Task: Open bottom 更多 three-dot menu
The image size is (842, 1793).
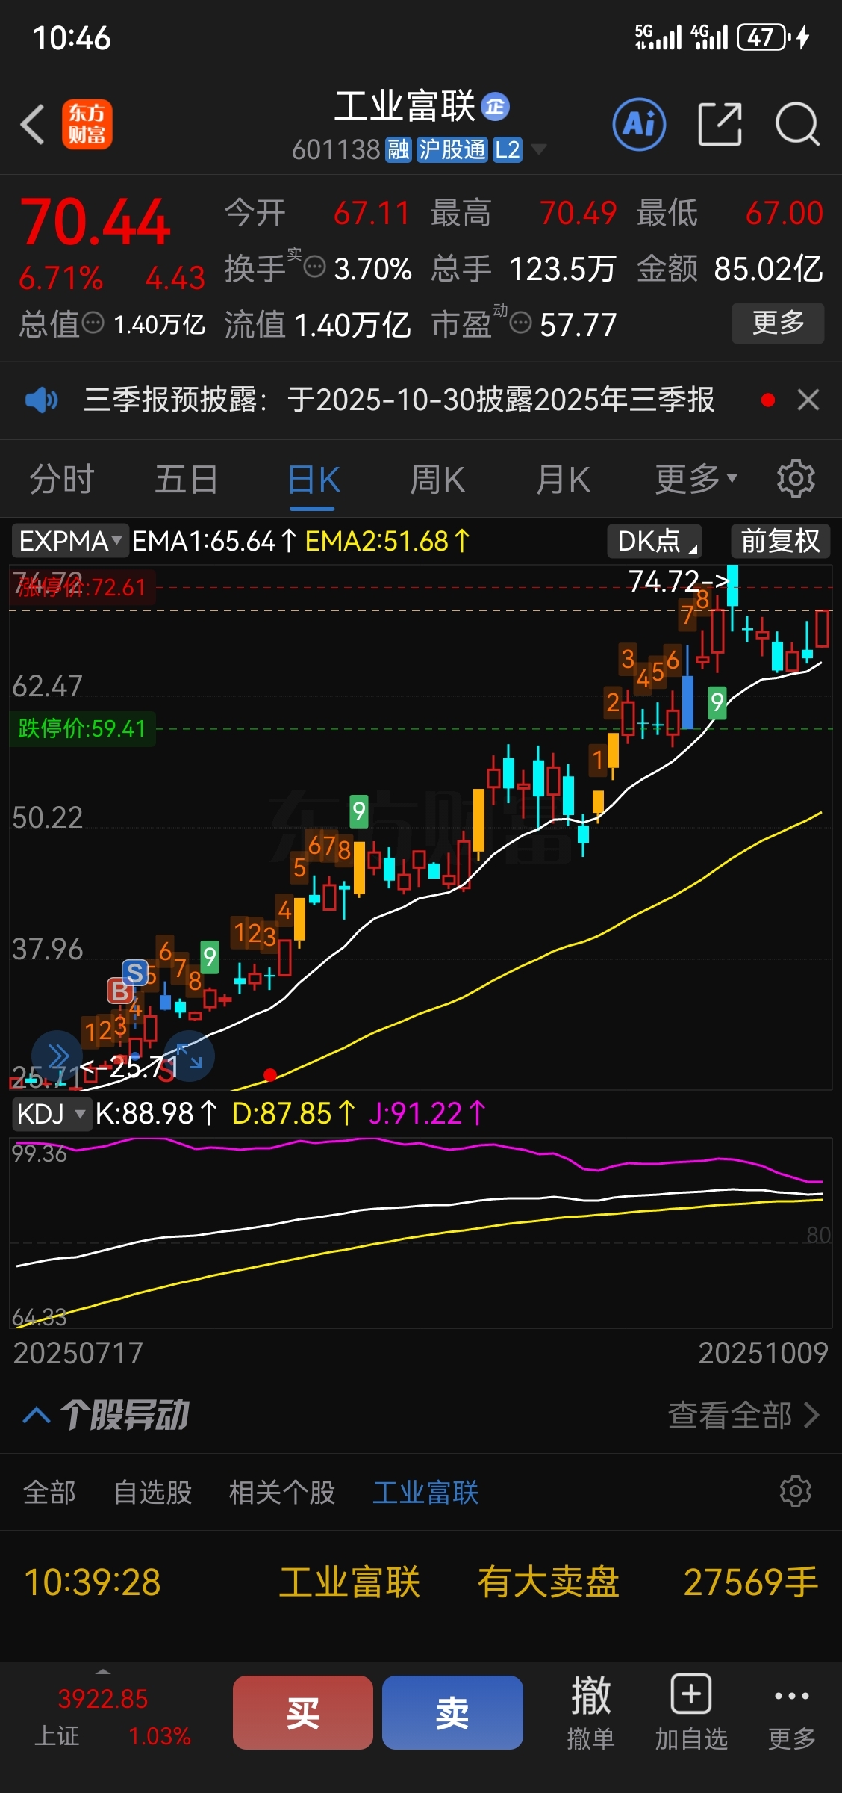Action: point(792,1714)
